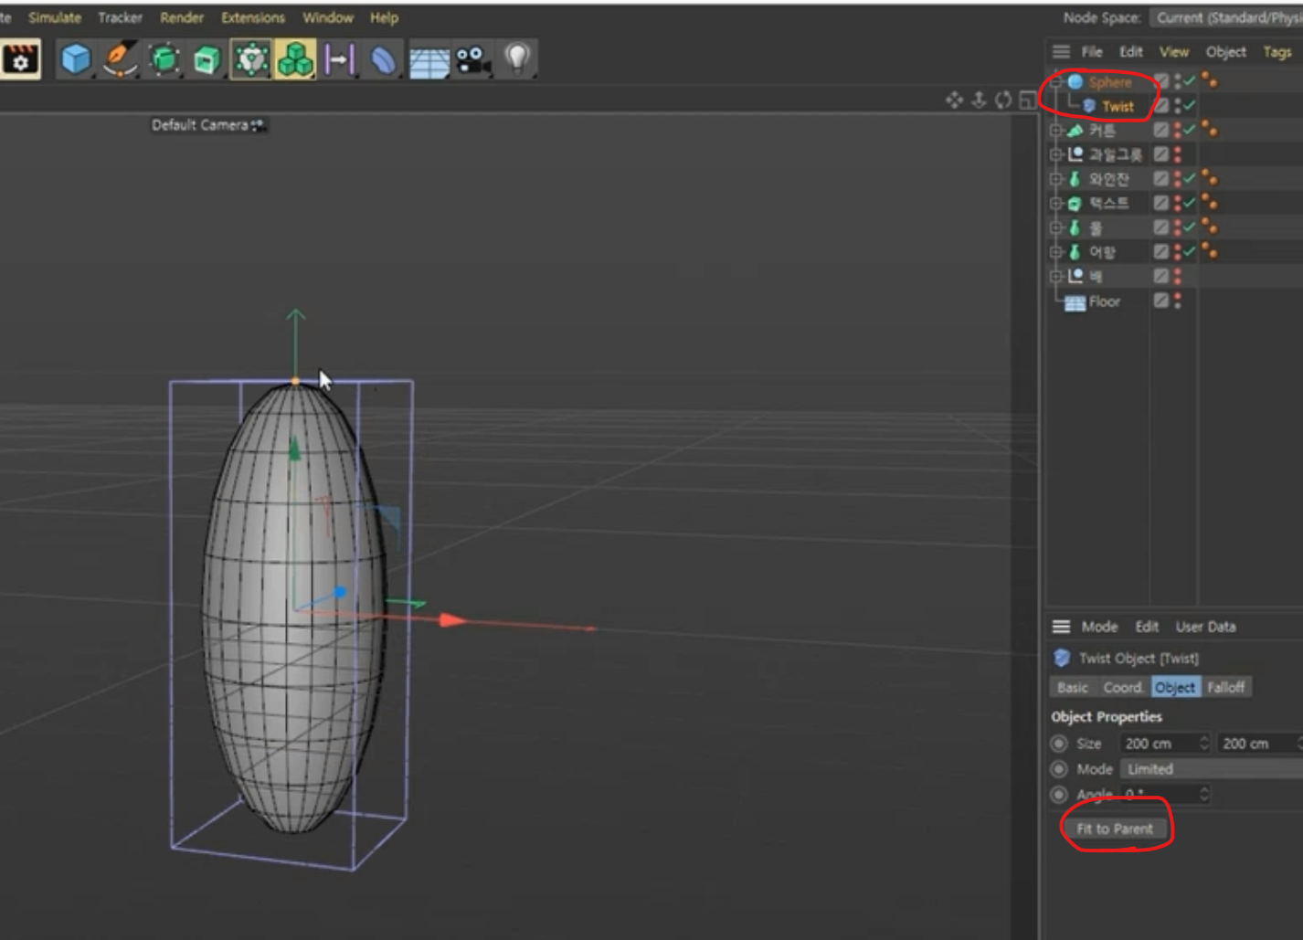Expand the 와인잔 object hierarchy
This screenshot has height=940, width=1303.
point(1056,179)
